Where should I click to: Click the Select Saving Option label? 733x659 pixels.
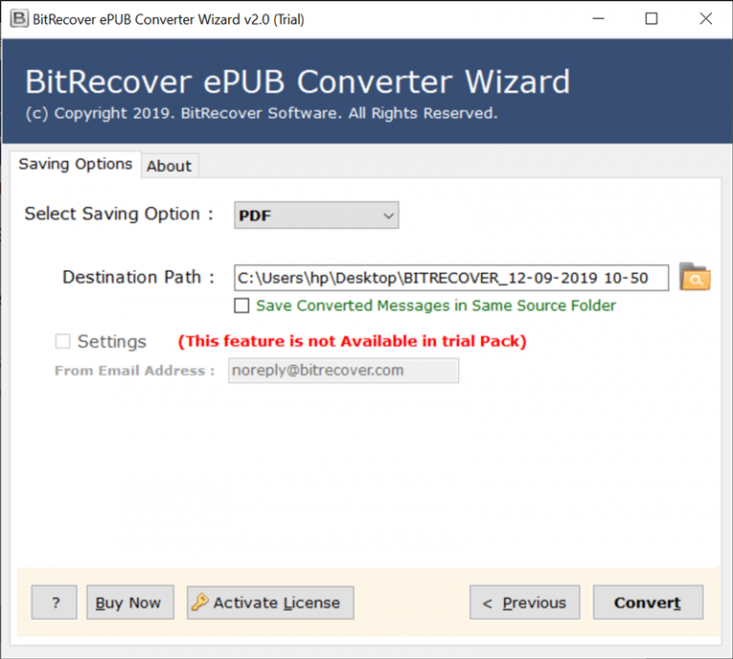point(118,214)
